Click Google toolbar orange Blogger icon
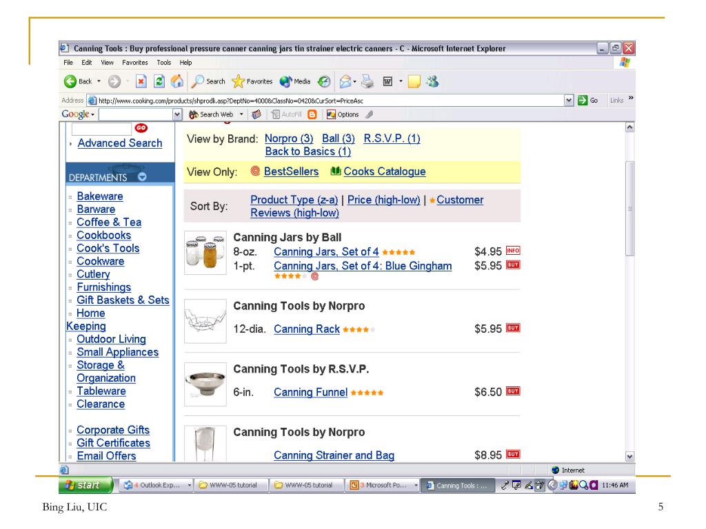The width and height of the screenshot is (706, 529). [312, 115]
